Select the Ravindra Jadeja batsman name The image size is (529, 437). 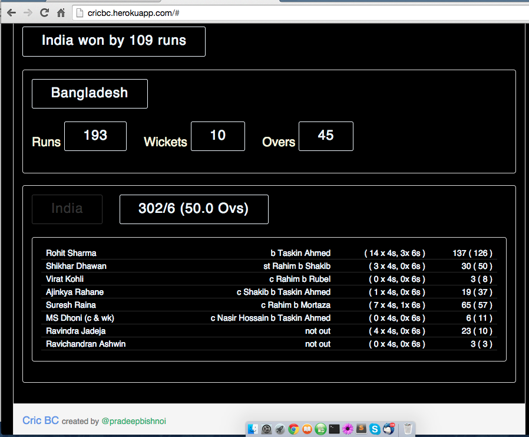click(x=76, y=331)
